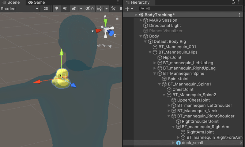Select MARS Session in hierarchy
The width and height of the screenshot is (245, 147).
[163, 20]
